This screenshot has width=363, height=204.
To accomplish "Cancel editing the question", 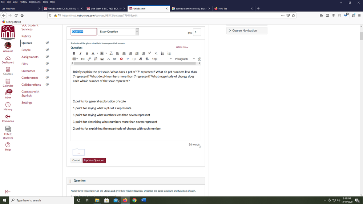I will (76, 160).
